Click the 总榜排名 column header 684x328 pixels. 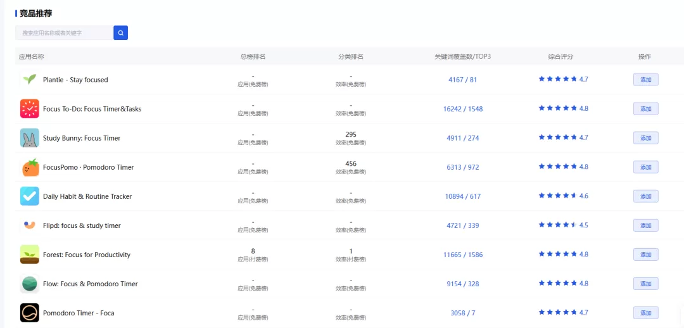[253, 57]
